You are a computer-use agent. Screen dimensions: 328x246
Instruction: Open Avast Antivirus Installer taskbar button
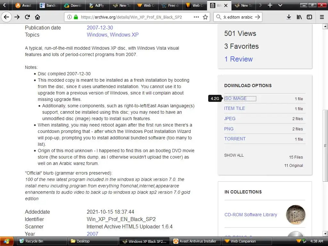[x=196, y=242]
